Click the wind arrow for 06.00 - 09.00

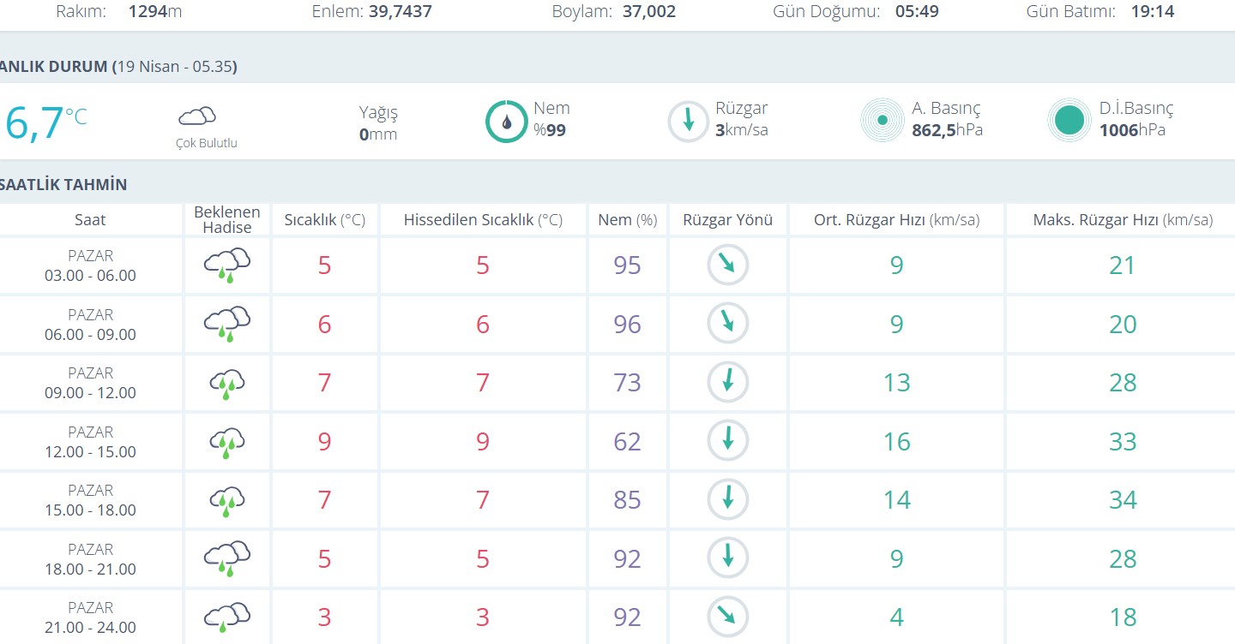[727, 324]
